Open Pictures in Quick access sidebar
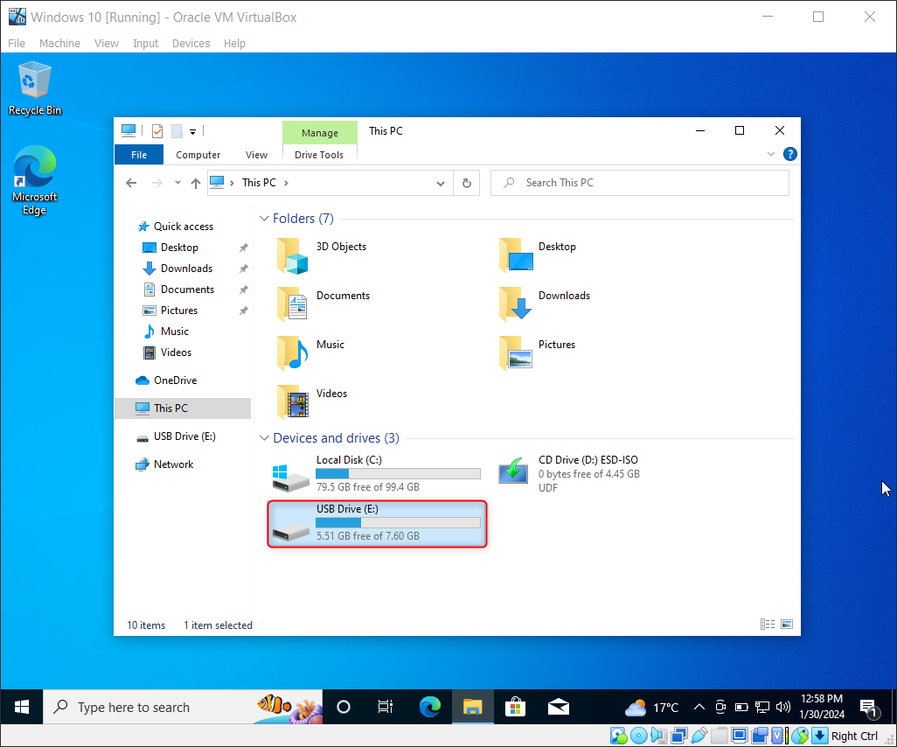This screenshot has height=747, width=897. tap(178, 311)
